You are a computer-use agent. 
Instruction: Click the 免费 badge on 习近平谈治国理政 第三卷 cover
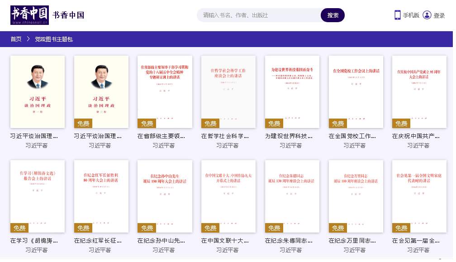pyautogui.click(x=83, y=124)
